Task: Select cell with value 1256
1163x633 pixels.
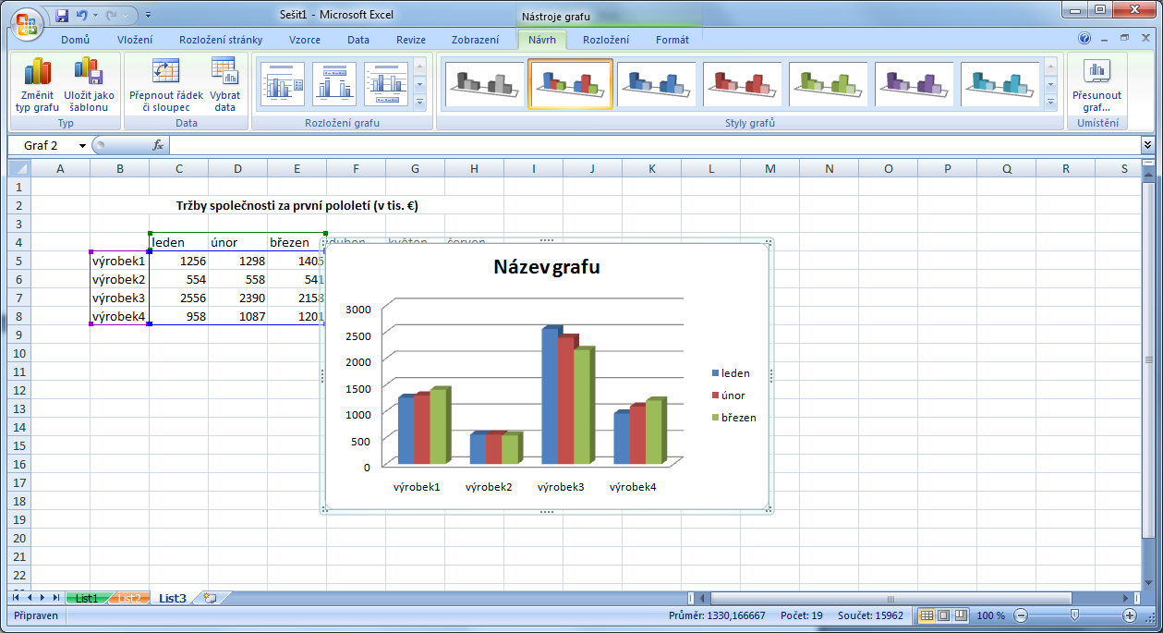Action: (178, 261)
